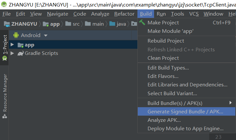
Task: Click the green hammer Make Project icon
Action: tap(142, 22)
